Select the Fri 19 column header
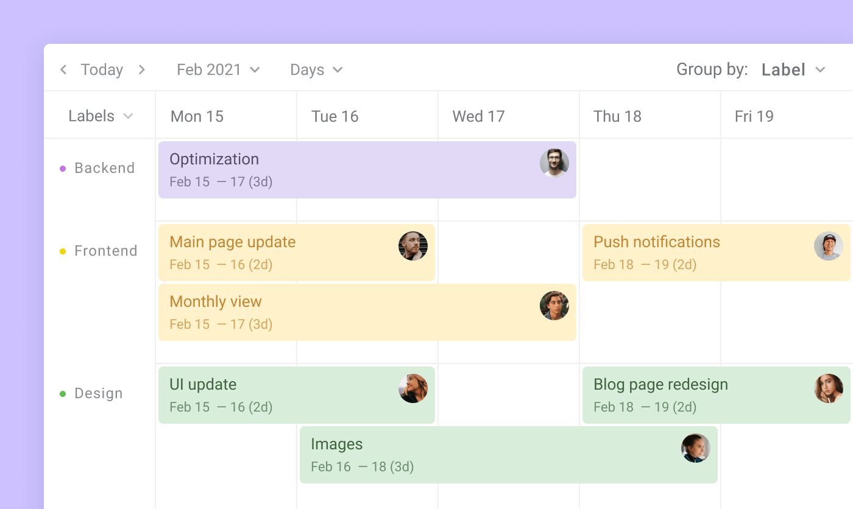853x509 pixels. [x=755, y=116]
